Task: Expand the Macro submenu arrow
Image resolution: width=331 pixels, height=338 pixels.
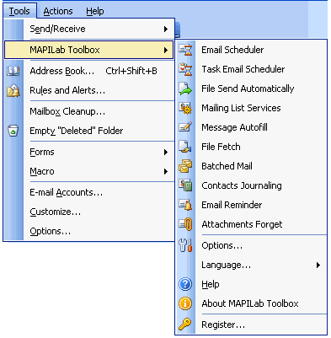Action: click(x=166, y=171)
